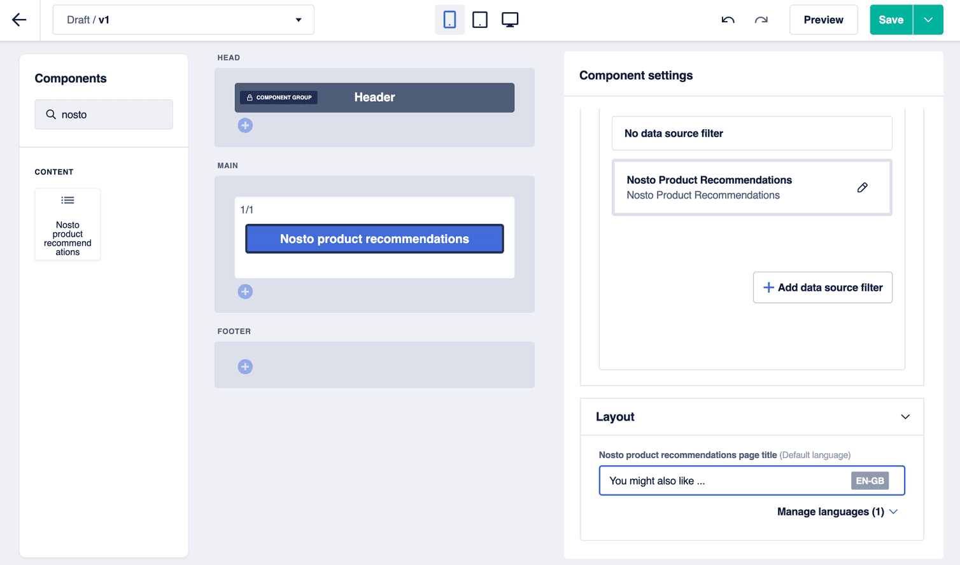
Task: Edit the Nosto Product Recommendations data source
Action: click(x=863, y=187)
